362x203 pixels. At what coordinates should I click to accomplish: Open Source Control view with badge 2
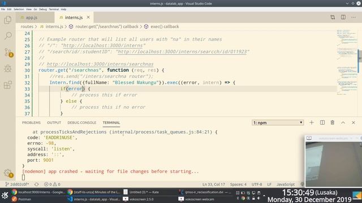coord(8,52)
